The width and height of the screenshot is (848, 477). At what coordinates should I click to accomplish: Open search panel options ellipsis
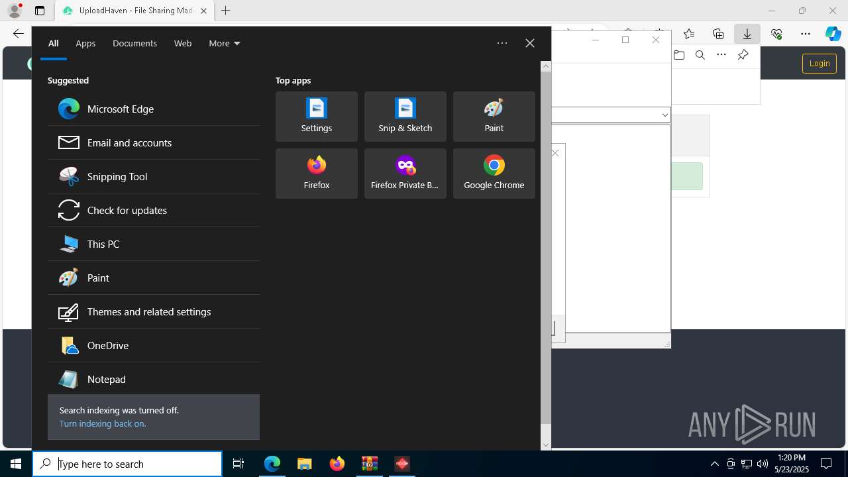tap(502, 43)
